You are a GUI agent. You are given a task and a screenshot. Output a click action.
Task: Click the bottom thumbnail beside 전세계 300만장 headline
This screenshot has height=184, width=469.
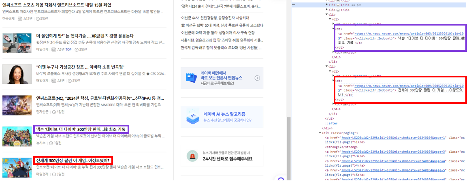click(x=17, y=167)
